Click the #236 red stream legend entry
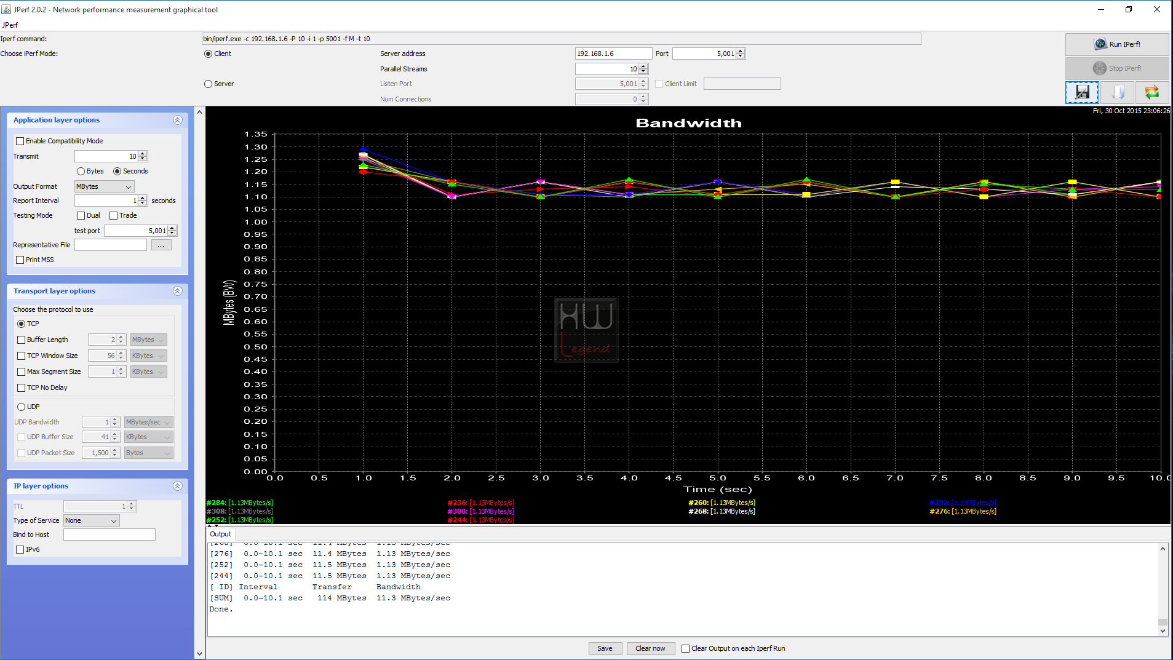This screenshot has height=660, width=1173. coord(481,503)
